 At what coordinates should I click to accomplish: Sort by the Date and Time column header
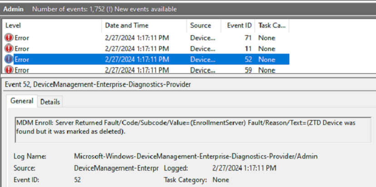[x=127, y=25]
